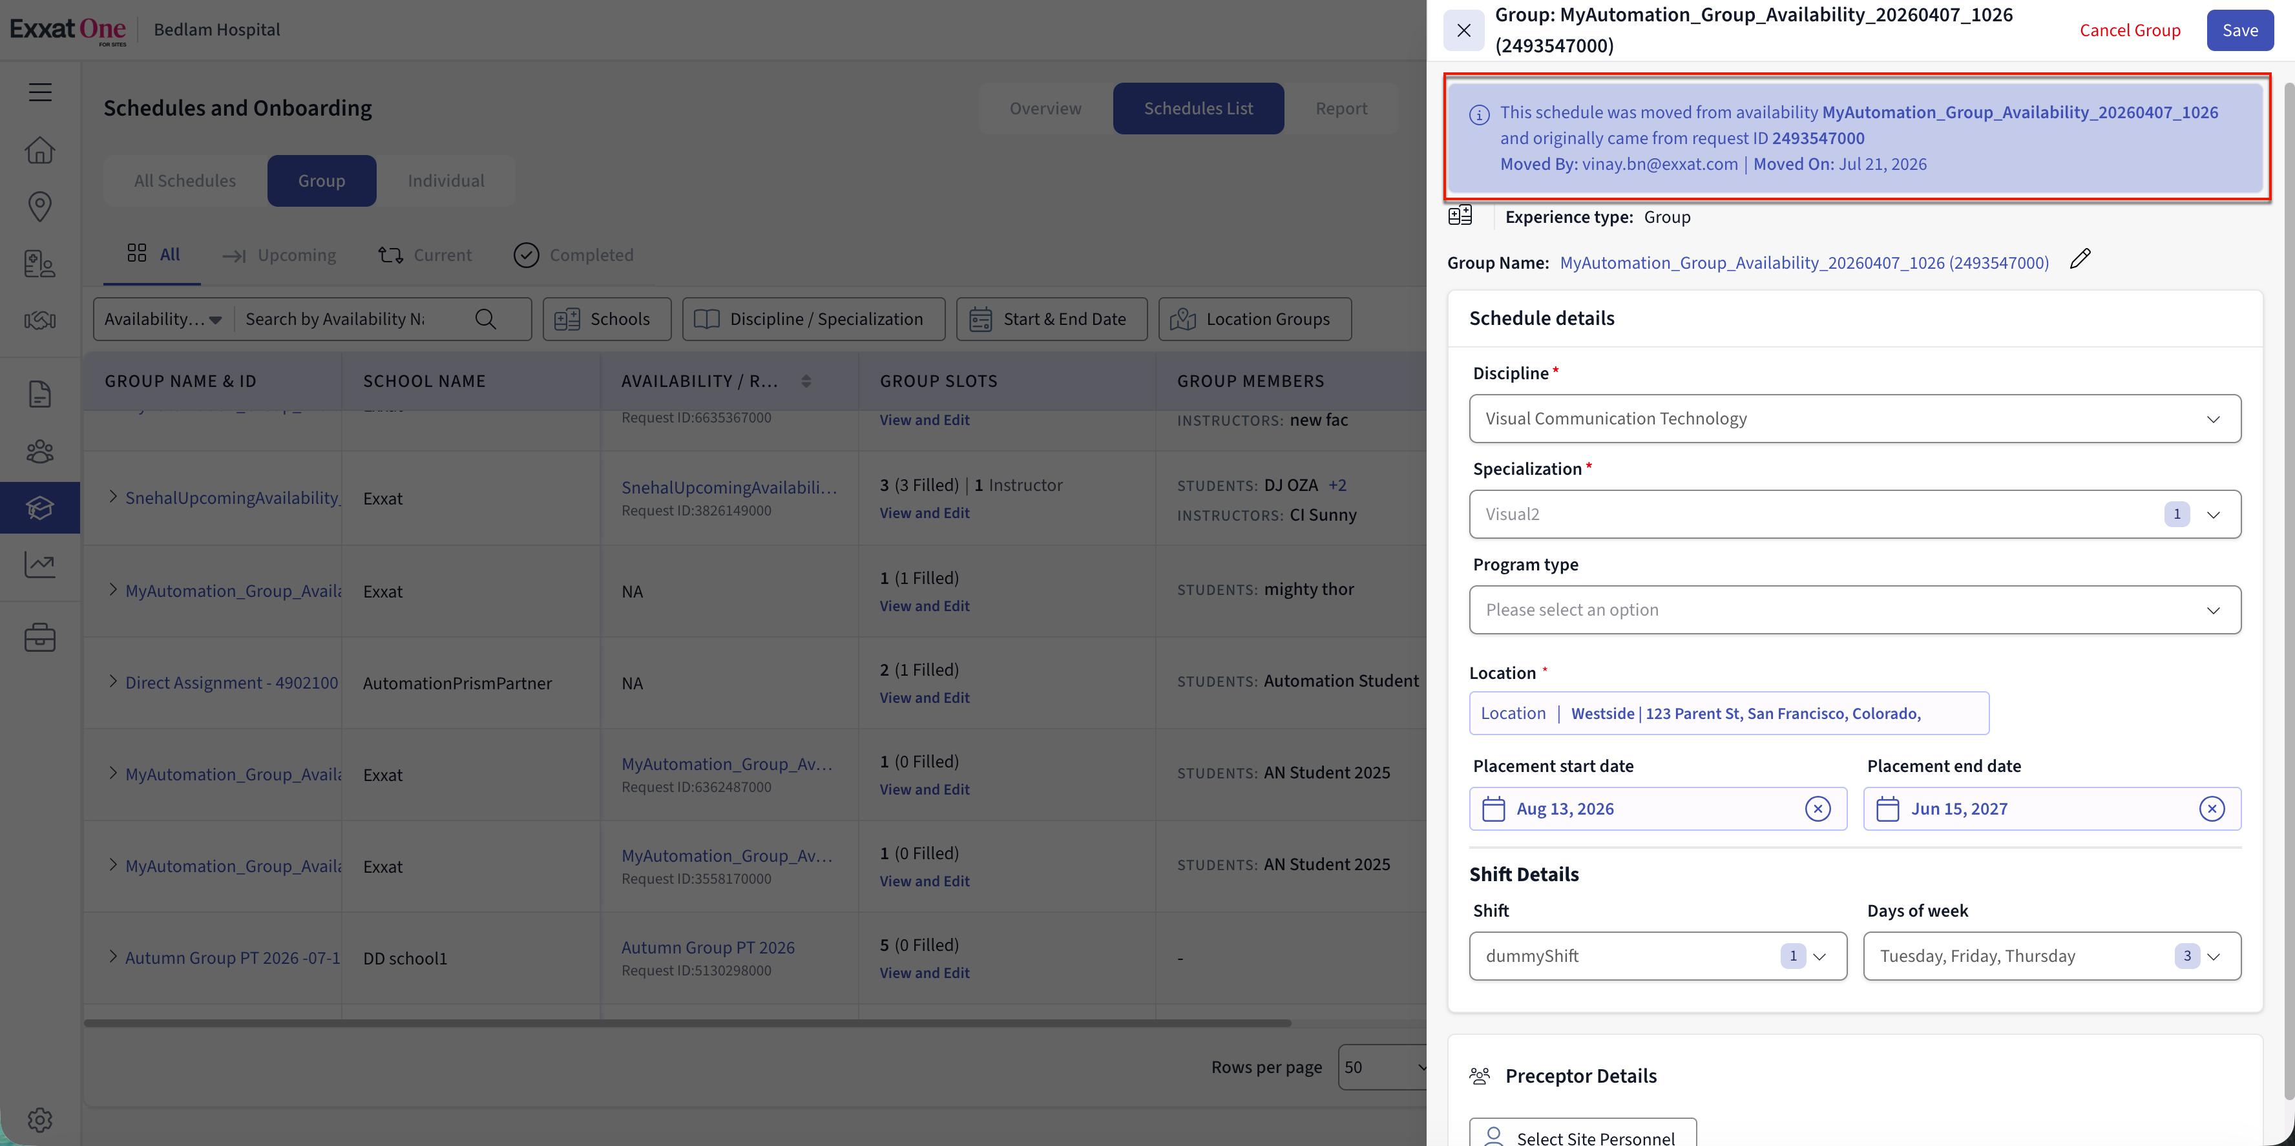This screenshot has height=1146, width=2295.
Task: Switch to the Overview tab
Action: point(1045,109)
